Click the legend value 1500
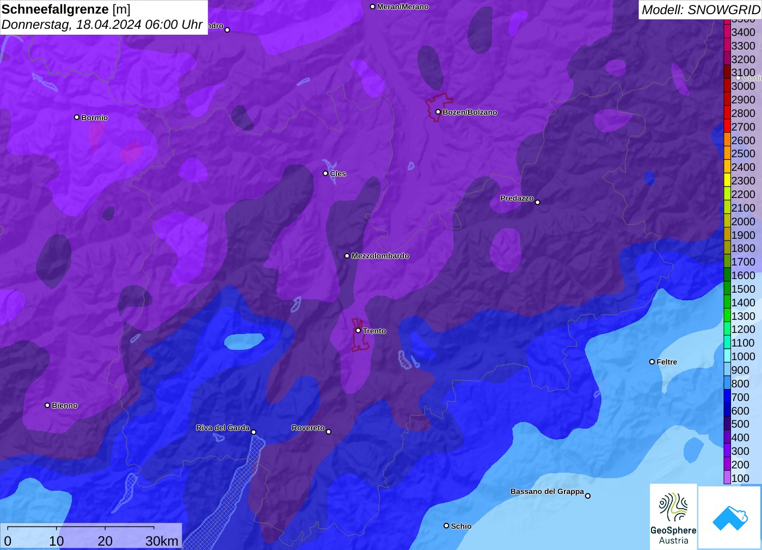Image resolution: width=762 pixels, height=550 pixels. (743, 289)
